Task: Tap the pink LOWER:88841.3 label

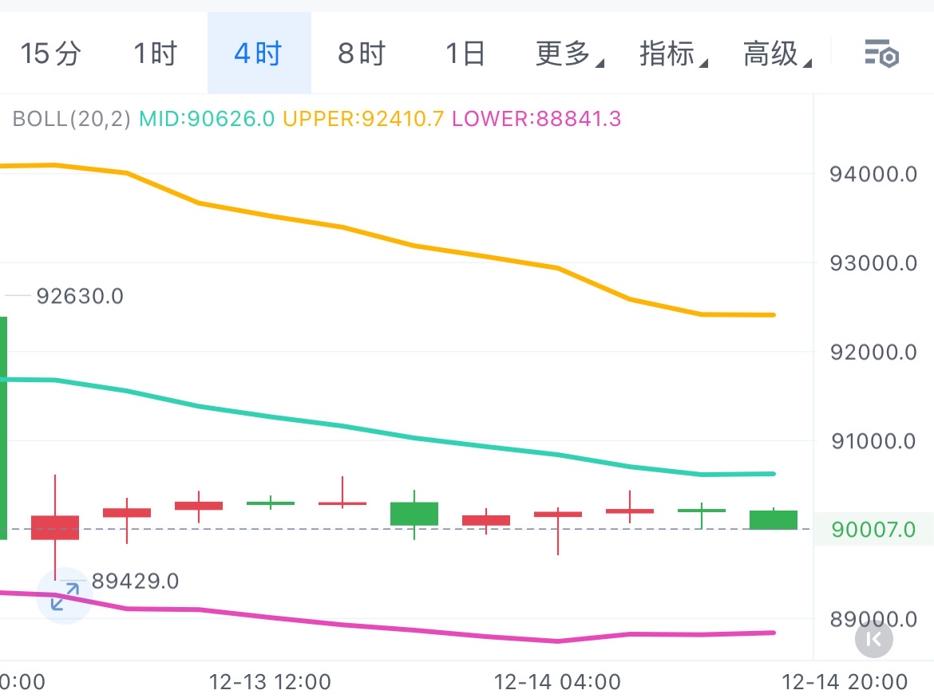Action: (x=536, y=120)
